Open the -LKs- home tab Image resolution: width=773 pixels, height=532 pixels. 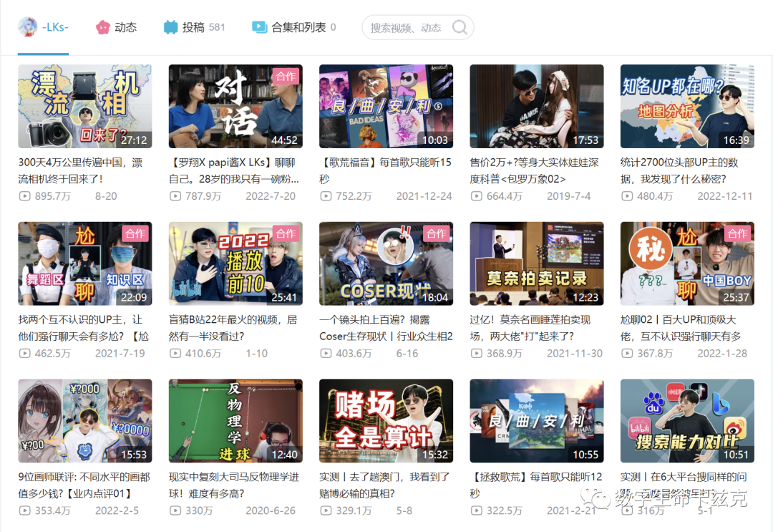44,27
